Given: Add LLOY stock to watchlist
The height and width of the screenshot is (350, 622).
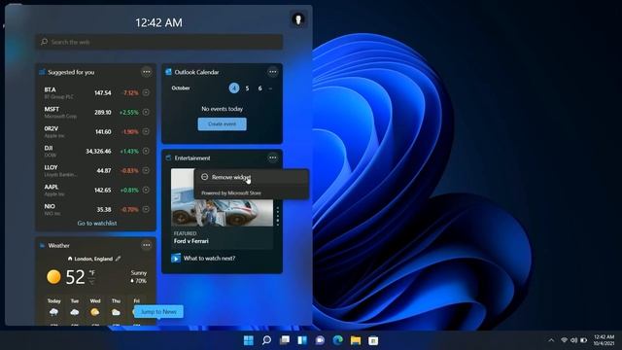Looking at the screenshot, I should (x=146, y=170).
